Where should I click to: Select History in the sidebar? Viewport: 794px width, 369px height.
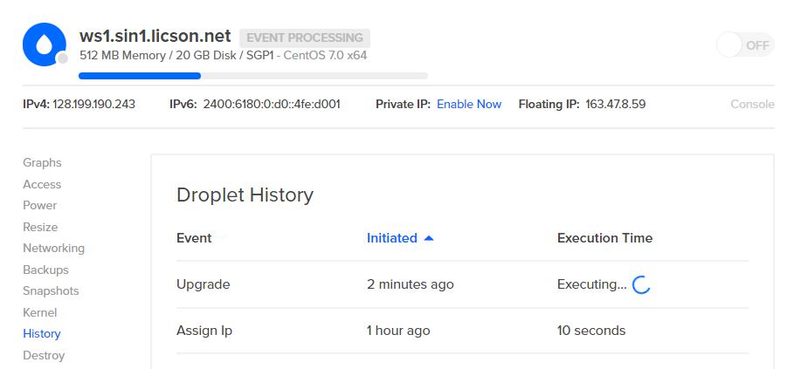click(42, 333)
